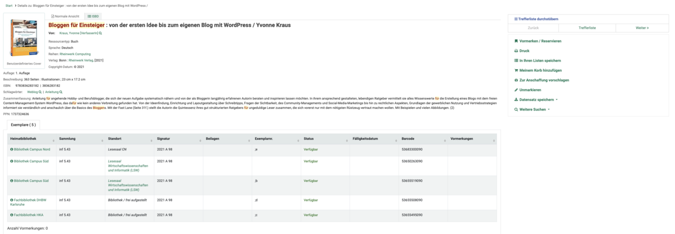The height and width of the screenshot is (234, 675).
Task: Click cart icon for Meinem Korb hinzufügen
Action: click(516, 70)
